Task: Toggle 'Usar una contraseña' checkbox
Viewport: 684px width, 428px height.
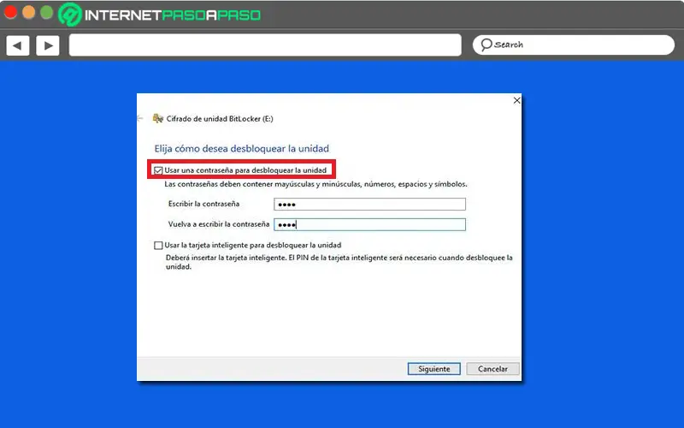Action: (x=158, y=170)
